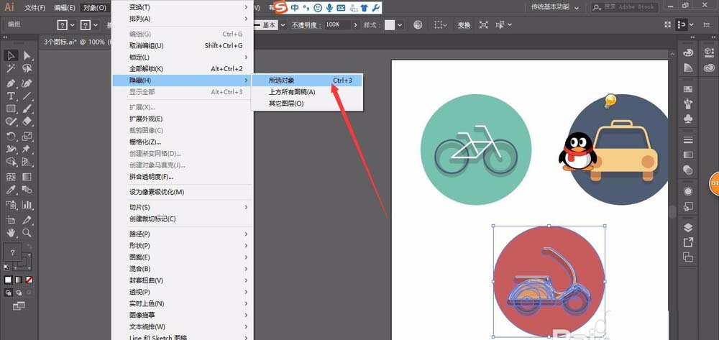Click the 变换 button in control bar
Screen dimensions: 719x340
pos(464,25)
